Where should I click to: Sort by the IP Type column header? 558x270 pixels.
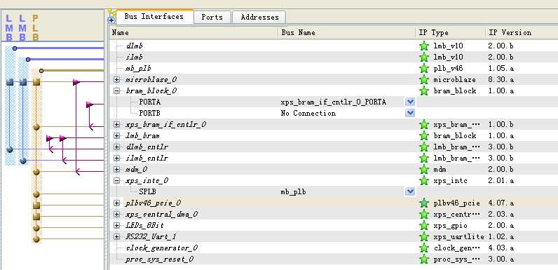point(450,33)
